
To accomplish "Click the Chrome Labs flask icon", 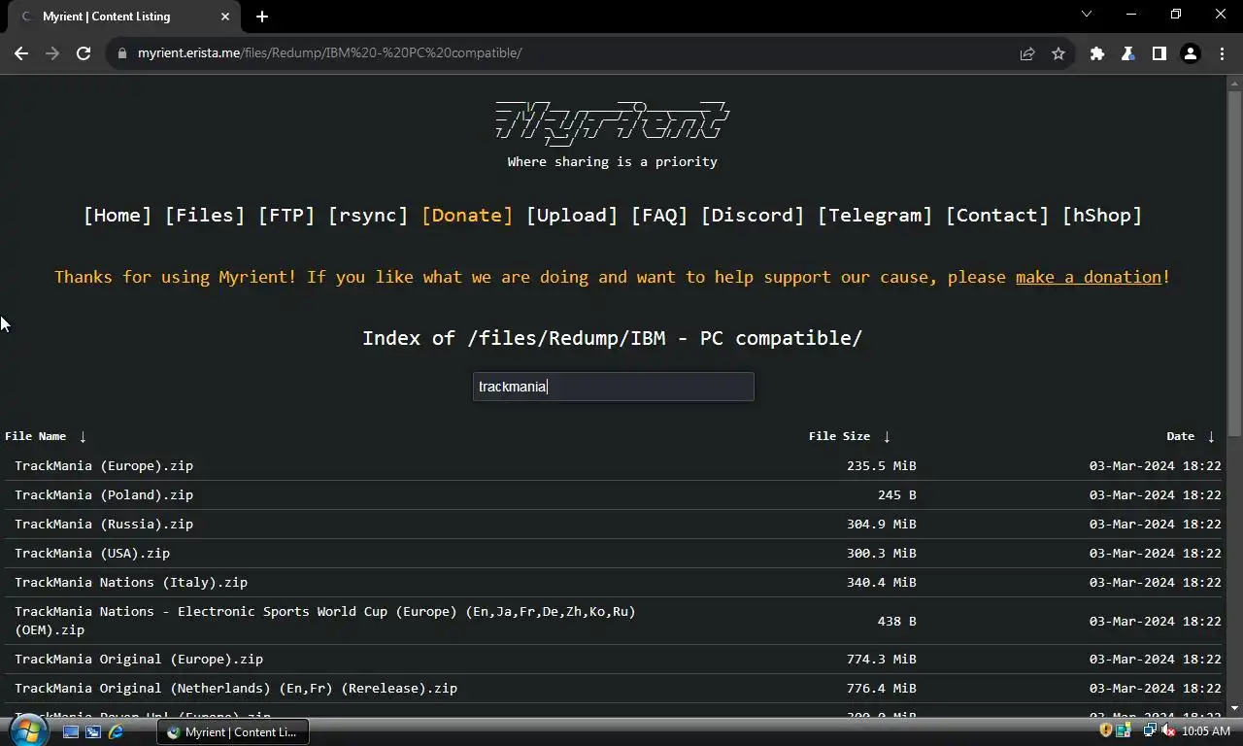I will coord(1128,53).
